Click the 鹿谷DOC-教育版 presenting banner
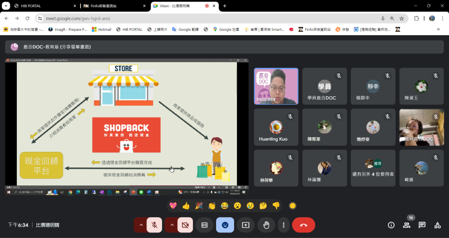This screenshot has width=449, height=238. pos(224,47)
